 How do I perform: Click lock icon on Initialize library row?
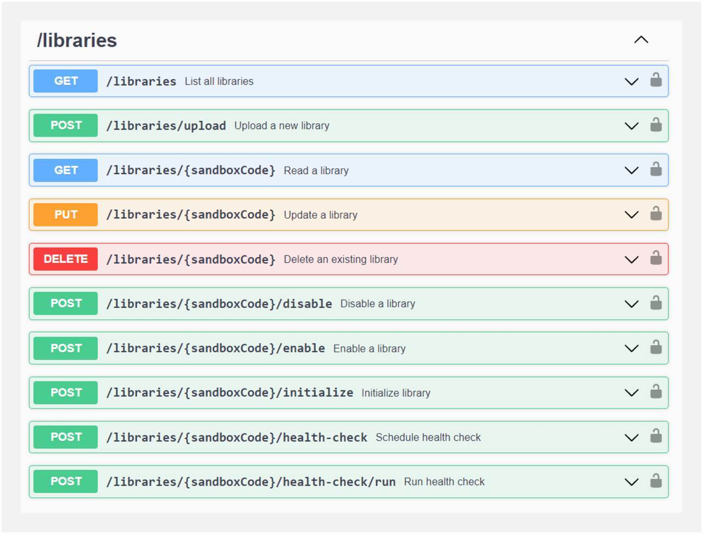[x=656, y=392]
